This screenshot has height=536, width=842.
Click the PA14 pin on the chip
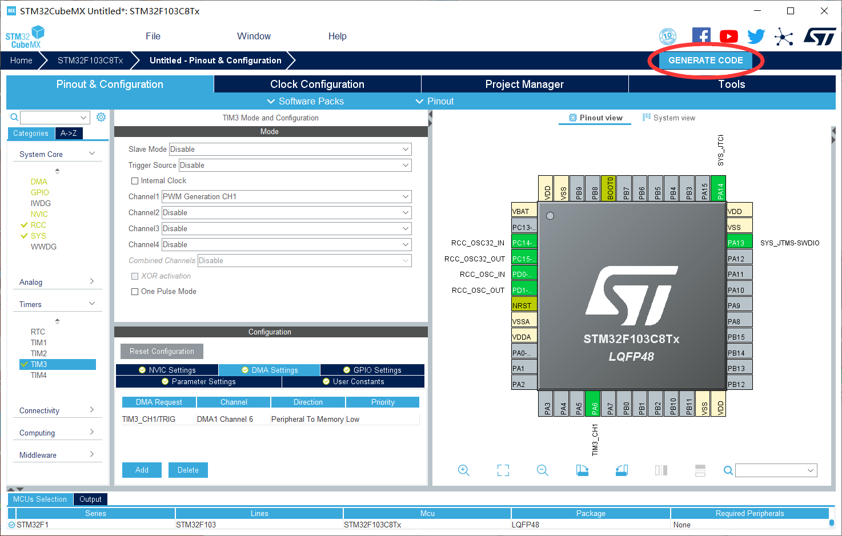coord(718,188)
